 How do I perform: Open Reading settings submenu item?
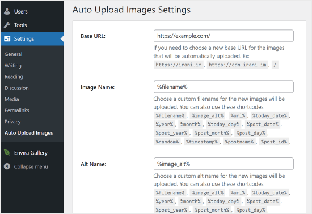coord(14,76)
